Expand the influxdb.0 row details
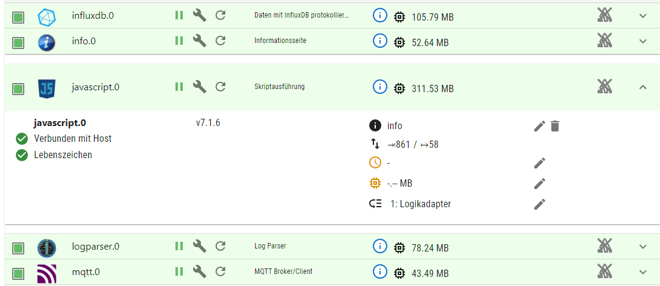Viewport: 660px width, 286px height. 644,16
